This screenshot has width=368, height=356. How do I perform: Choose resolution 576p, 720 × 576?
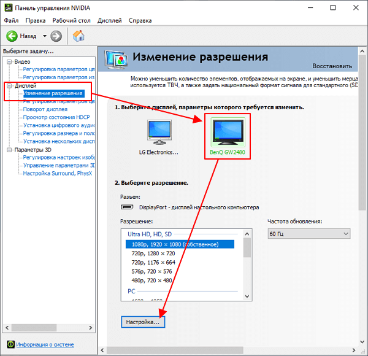tap(151, 271)
